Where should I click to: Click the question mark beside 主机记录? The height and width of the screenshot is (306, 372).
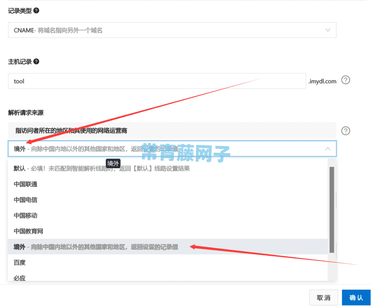[x=36, y=61]
